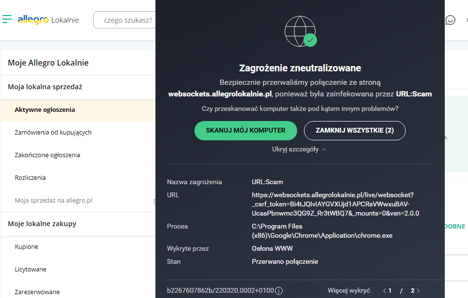Click Moje lokalne zakupy section heading
Screen dimensions: 468x298
coord(42,224)
